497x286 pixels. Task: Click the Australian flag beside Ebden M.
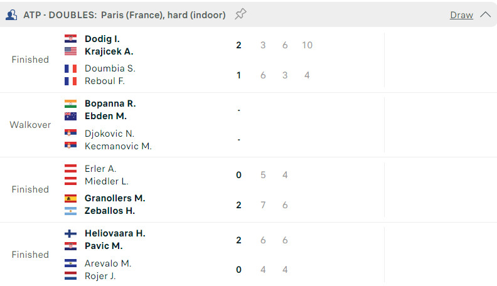70,116
